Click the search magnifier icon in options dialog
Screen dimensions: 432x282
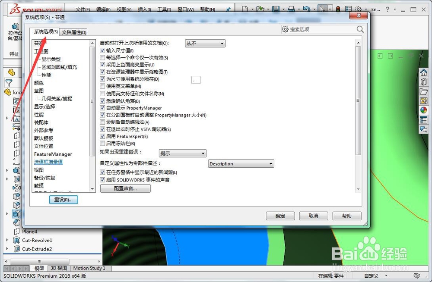[360, 29]
